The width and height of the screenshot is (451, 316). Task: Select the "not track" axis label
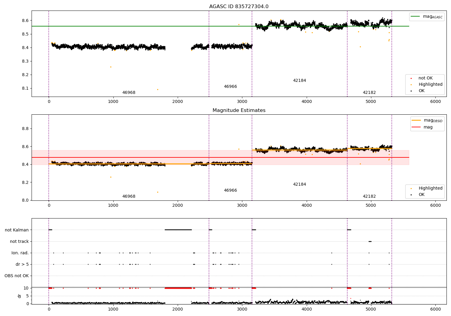[19, 241]
